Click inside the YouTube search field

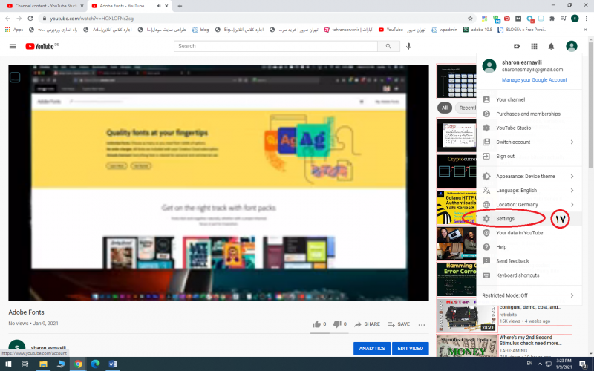pyautogui.click(x=275, y=46)
